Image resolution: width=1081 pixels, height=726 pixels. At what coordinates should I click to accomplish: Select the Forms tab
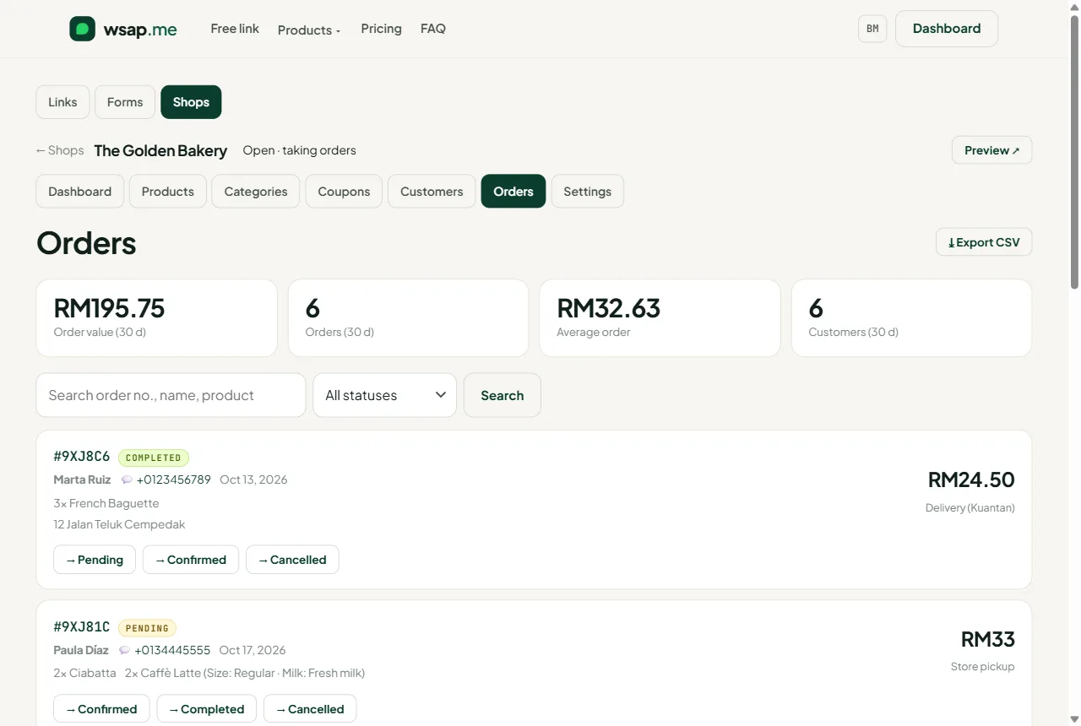pyautogui.click(x=125, y=102)
